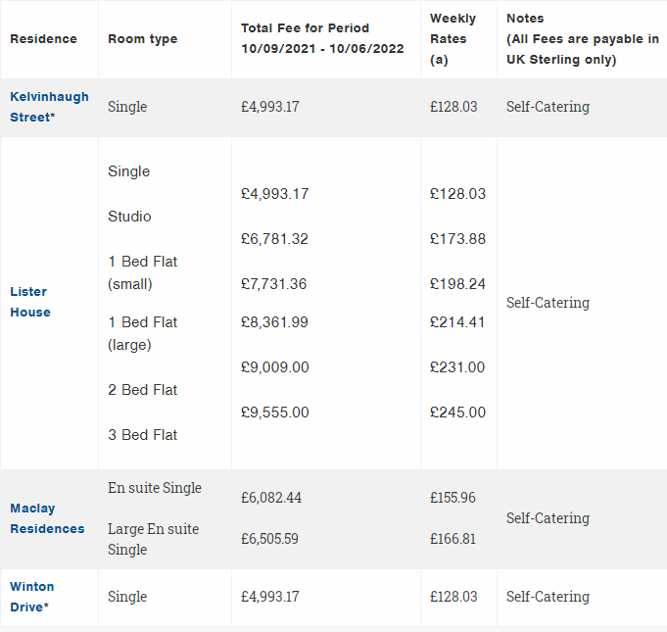The width and height of the screenshot is (667, 632).
Task: Select the 3 Bed Flat room type
Action: (x=143, y=435)
